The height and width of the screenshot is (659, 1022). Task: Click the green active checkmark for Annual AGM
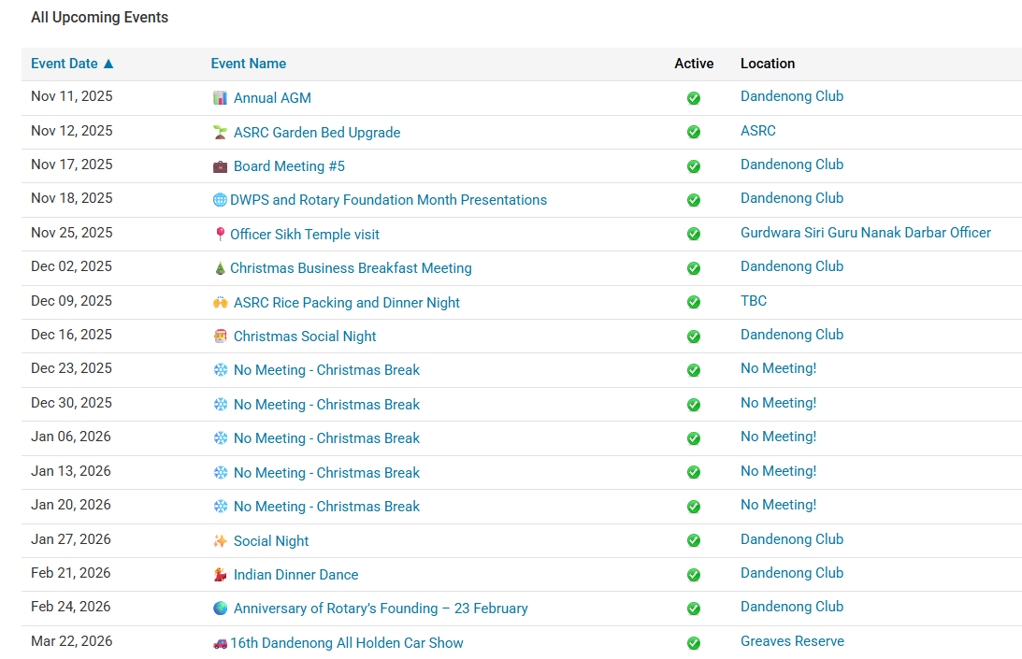694,98
